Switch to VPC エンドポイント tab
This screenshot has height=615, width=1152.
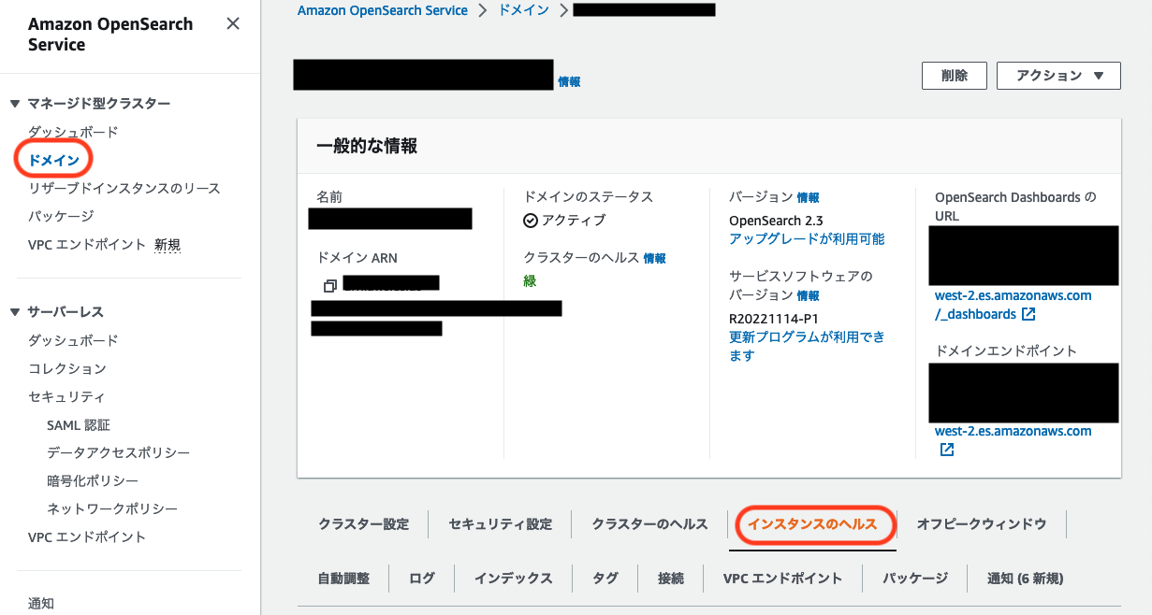782,579
